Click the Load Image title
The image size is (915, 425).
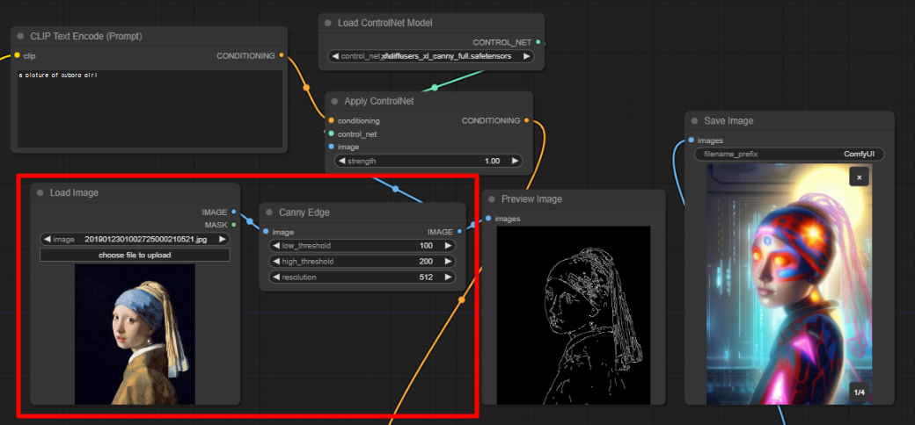tap(74, 192)
